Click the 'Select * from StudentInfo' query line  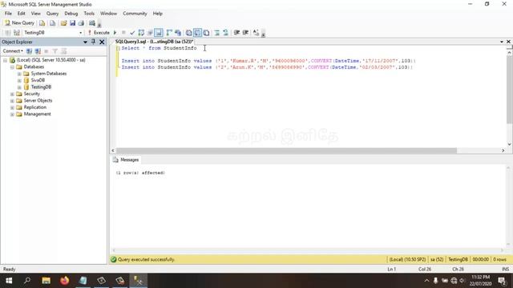pos(159,48)
